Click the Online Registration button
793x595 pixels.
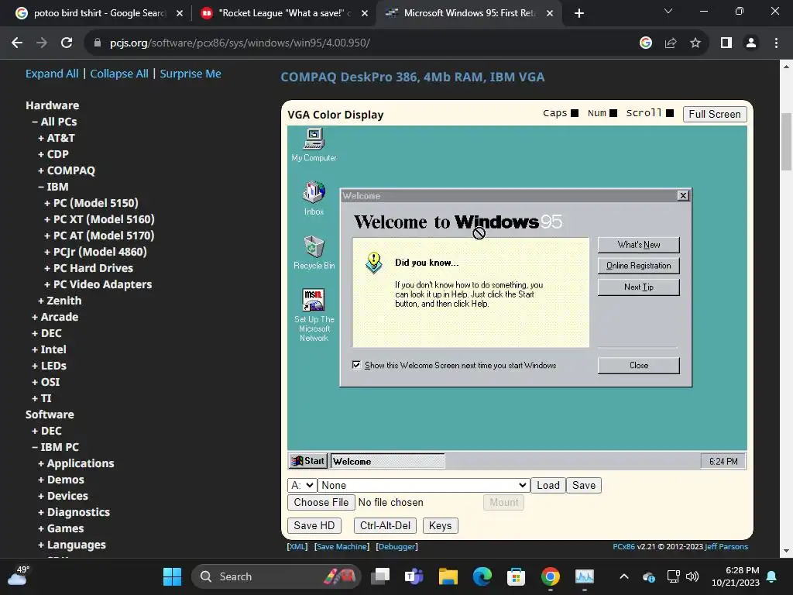coord(638,266)
